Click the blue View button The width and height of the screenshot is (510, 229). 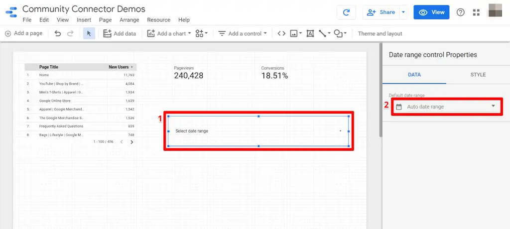(x=431, y=12)
